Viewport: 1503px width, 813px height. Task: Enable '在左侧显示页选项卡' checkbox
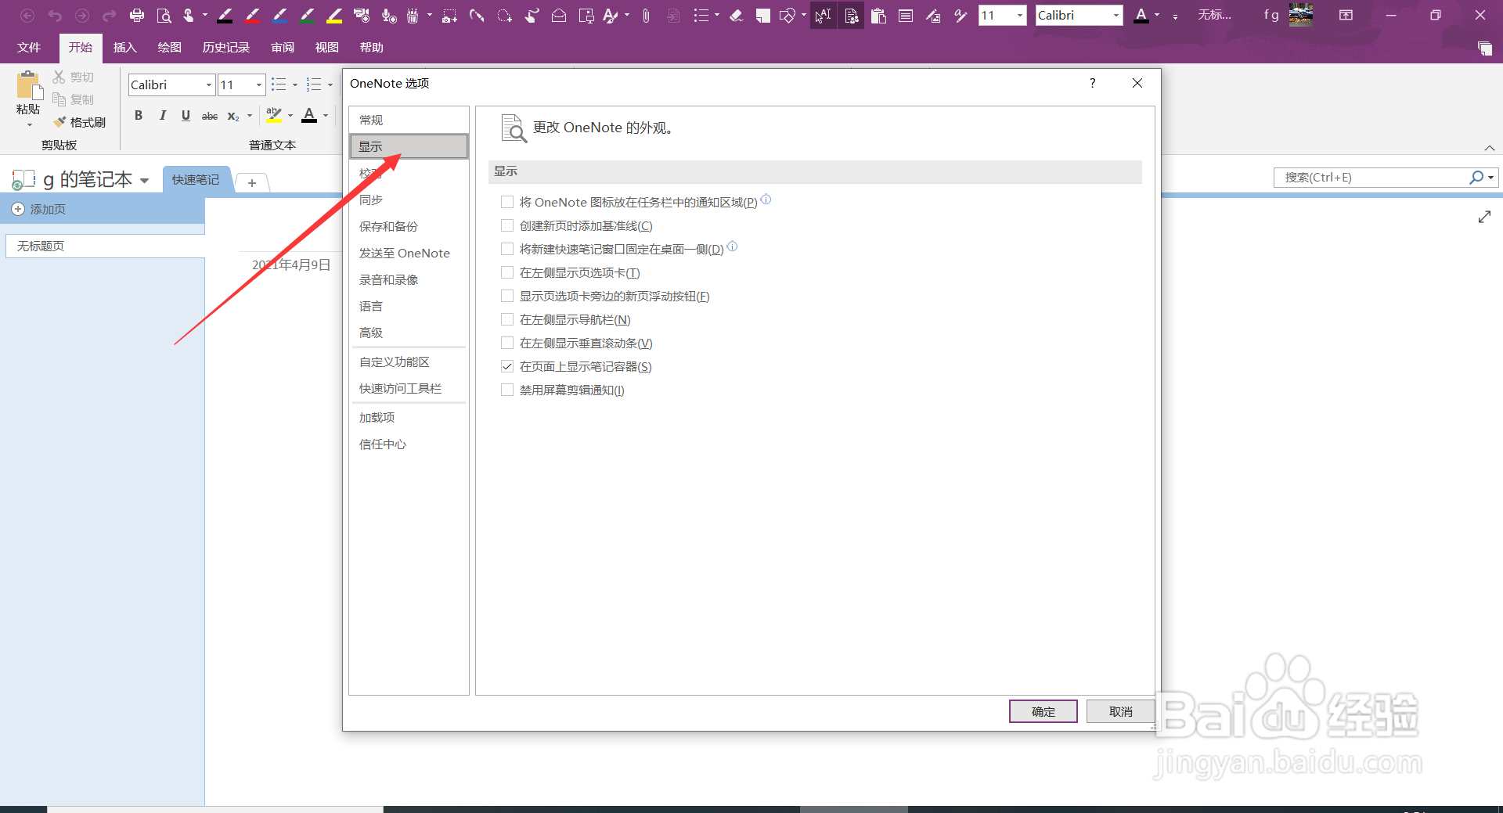coord(507,272)
